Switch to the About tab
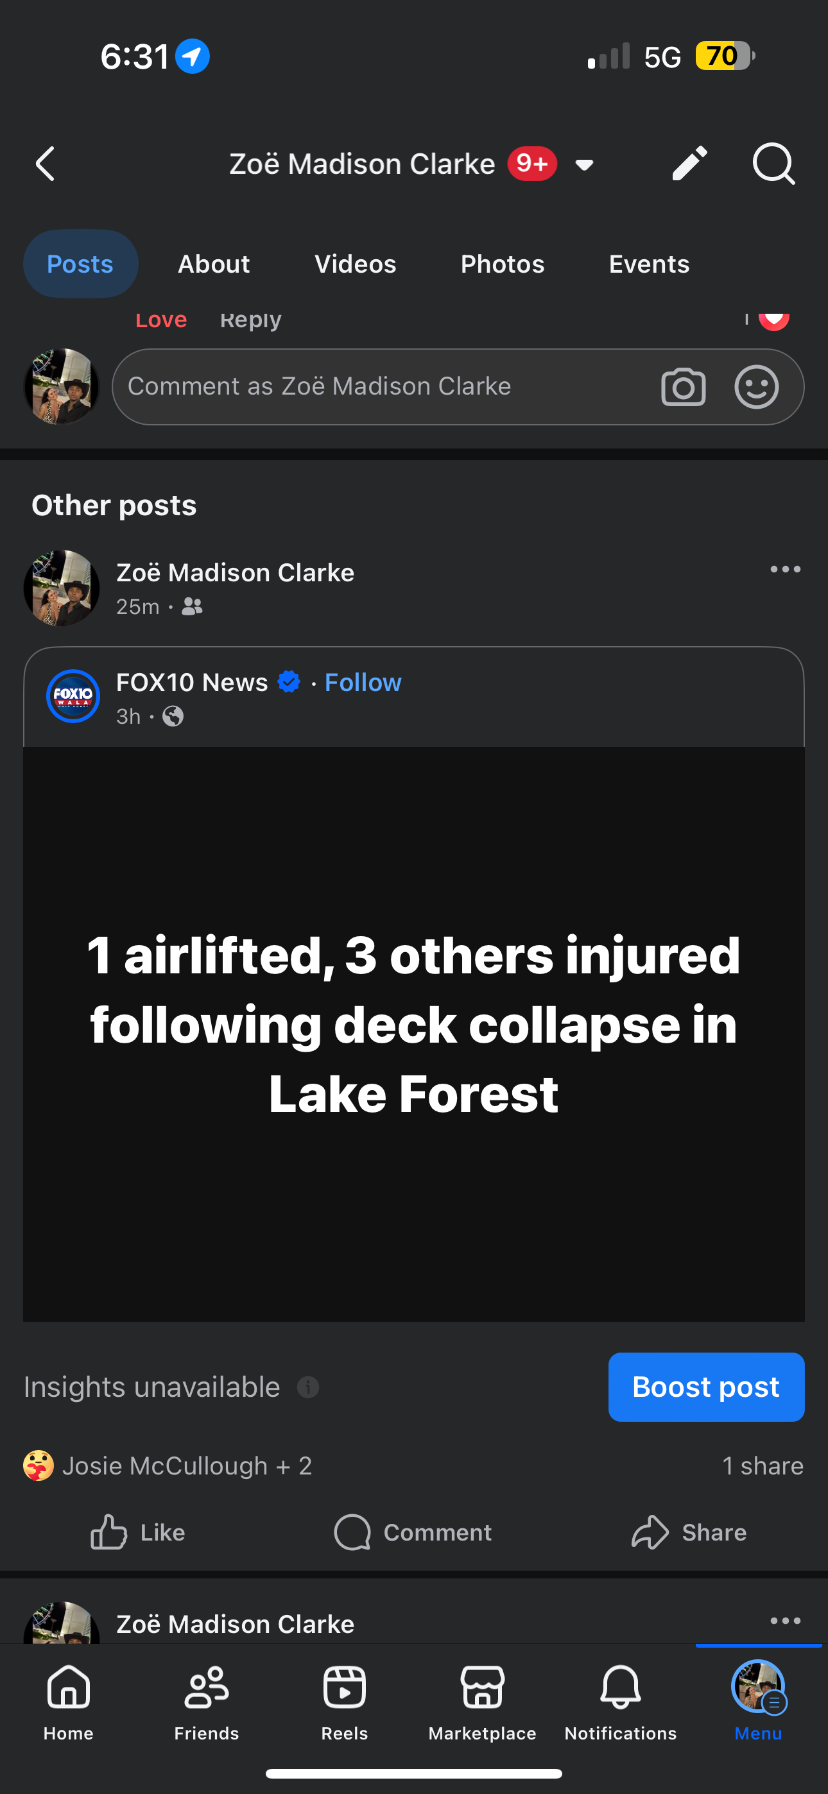Image resolution: width=828 pixels, height=1794 pixels. [x=213, y=264]
